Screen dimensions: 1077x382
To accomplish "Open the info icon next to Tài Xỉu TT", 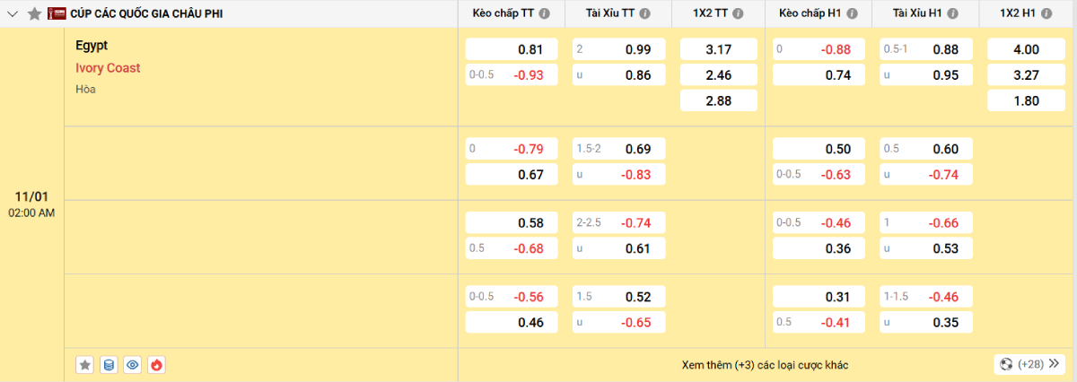I will (645, 13).
